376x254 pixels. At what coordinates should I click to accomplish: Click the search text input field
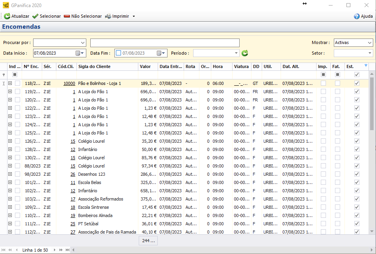[x=165, y=42]
